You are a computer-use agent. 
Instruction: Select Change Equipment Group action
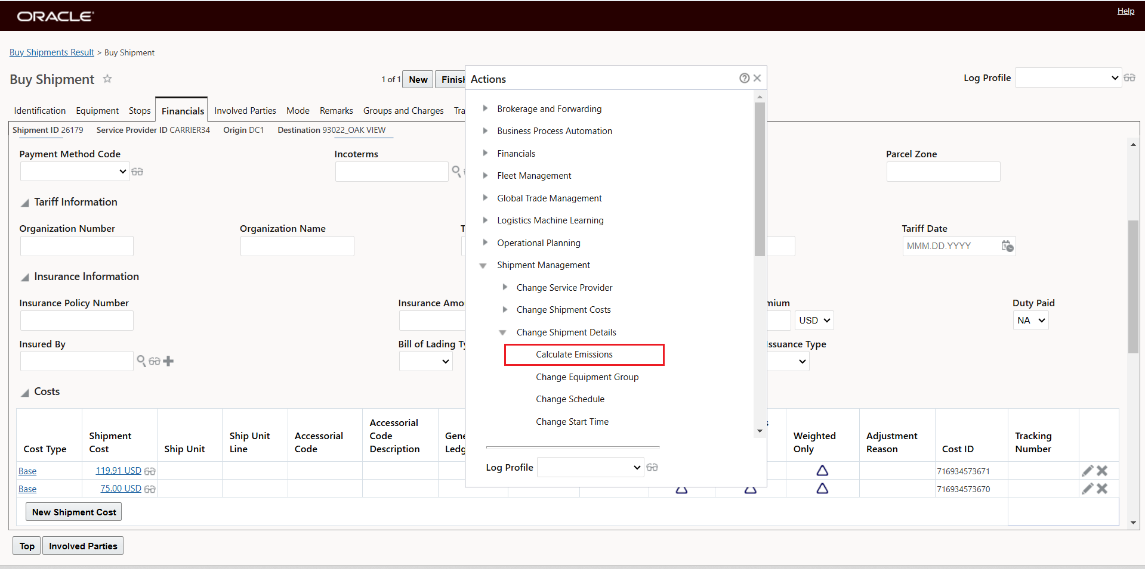pos(587,377)
